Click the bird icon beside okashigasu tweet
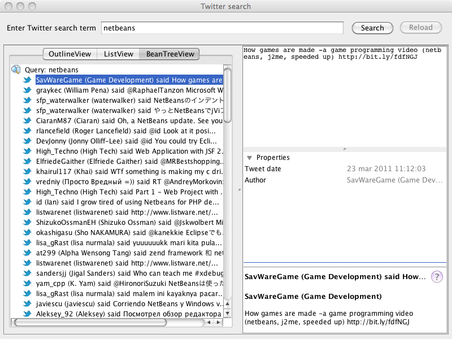The image size is (452, 339). coord(27,233)
